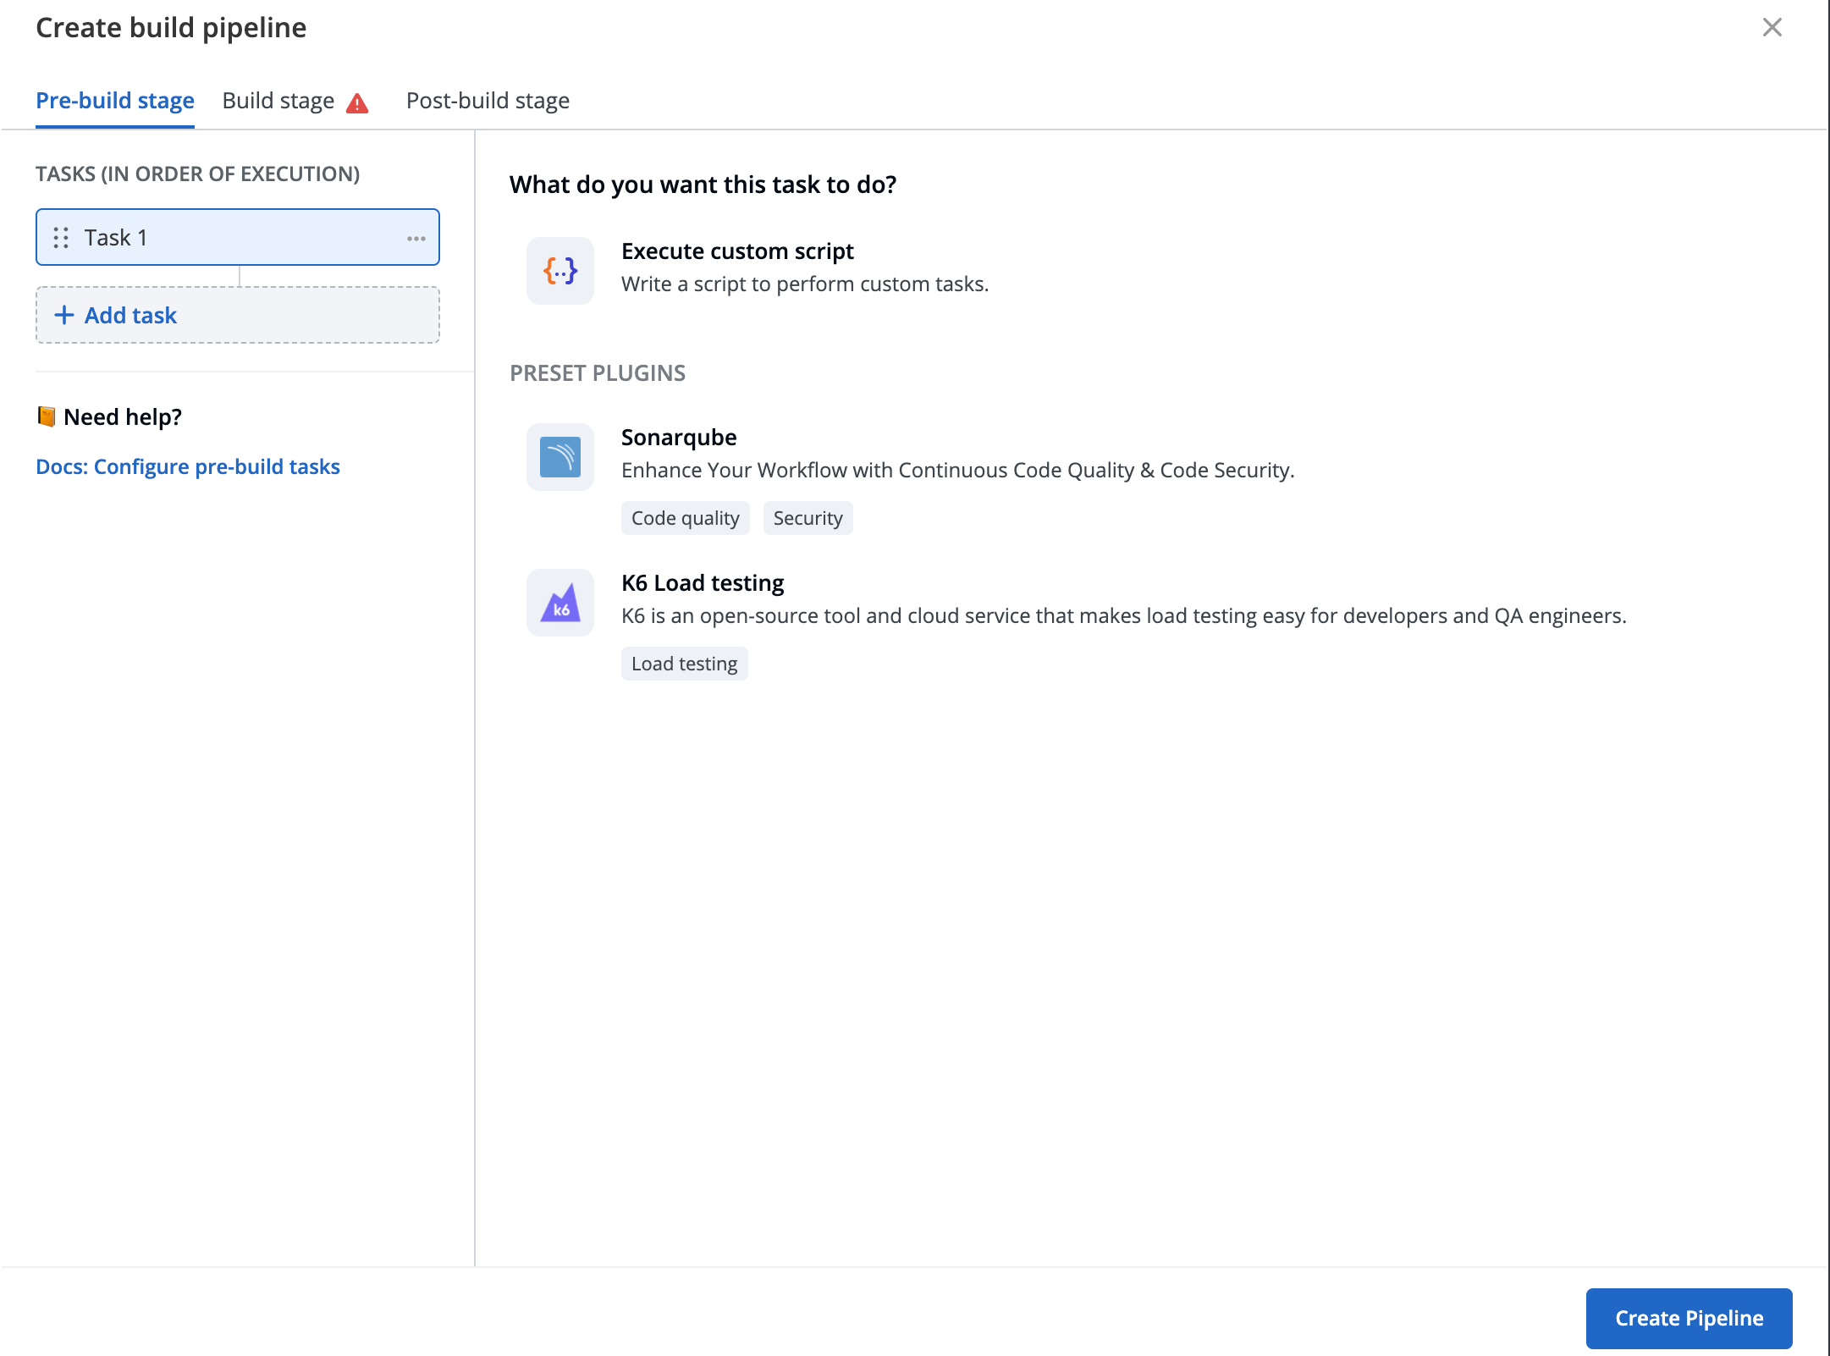
Task: Close the Create build pipeline dialog
Action: (x=1772, y=28)
